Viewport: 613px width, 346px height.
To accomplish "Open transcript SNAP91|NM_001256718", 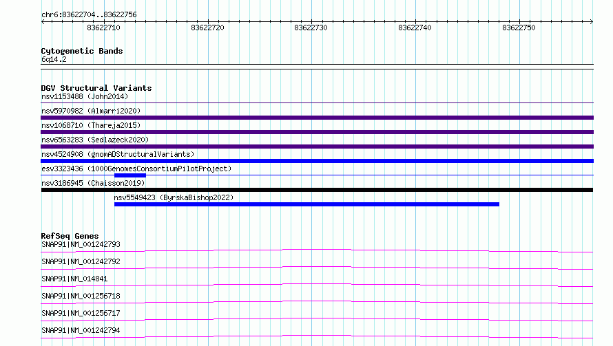I will pyautogui.click(x=81, y=296).
